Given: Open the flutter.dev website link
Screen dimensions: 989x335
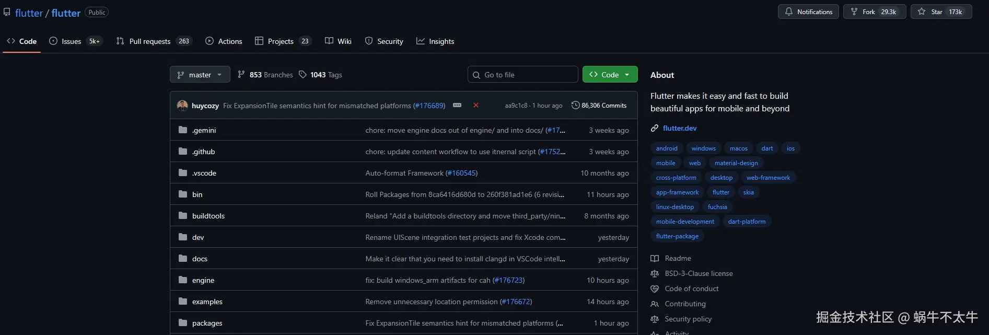Looking at the screenshot, I should (x=679, y=128).
